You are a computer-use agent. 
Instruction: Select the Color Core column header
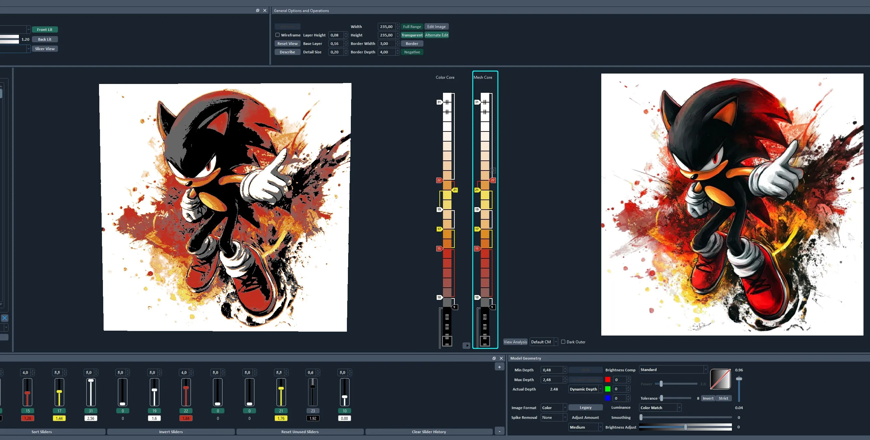click(x=445, y=77)
